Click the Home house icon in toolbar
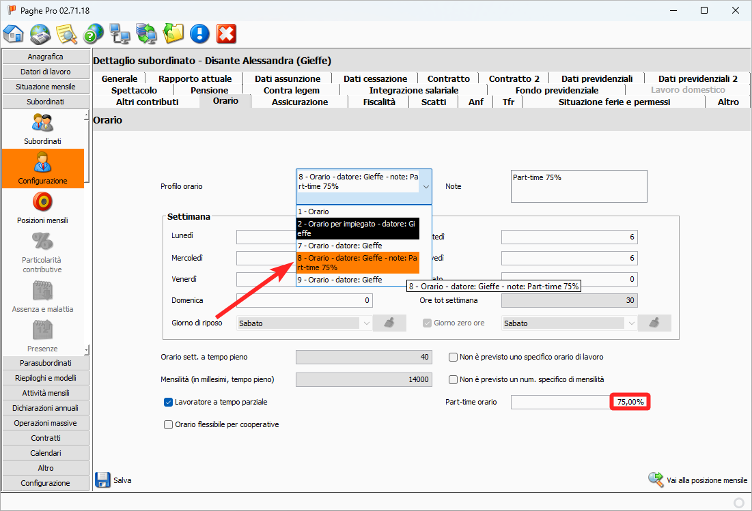This screenshot has width=752, height=511. pos(14,33)
